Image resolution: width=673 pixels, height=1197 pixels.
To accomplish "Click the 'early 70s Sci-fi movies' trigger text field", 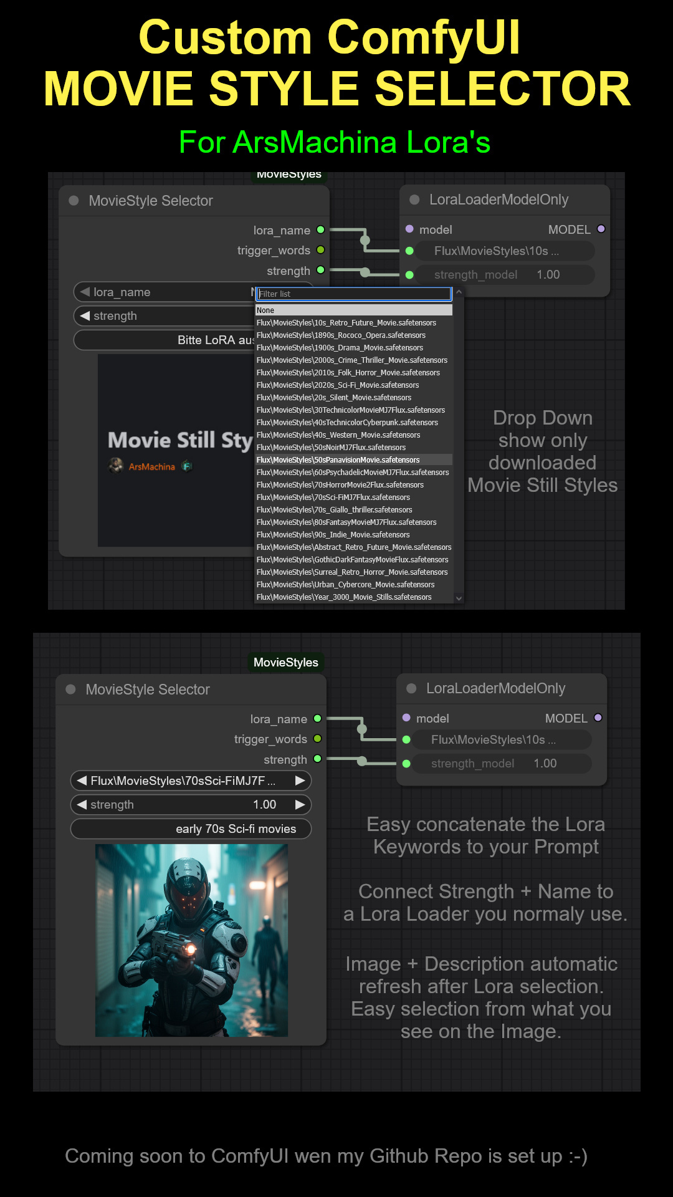I will [x=191, y=829].
